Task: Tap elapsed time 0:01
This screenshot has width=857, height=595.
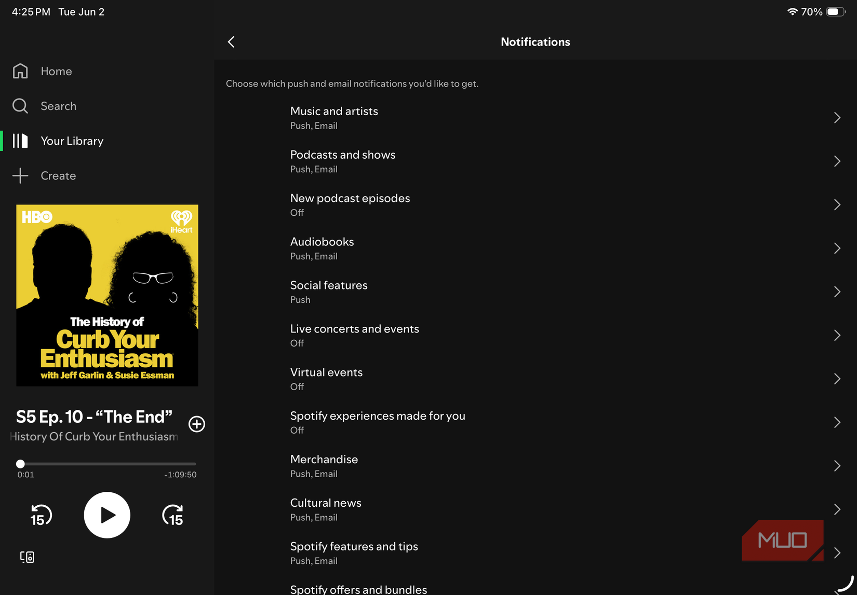Action: point(25,475)
